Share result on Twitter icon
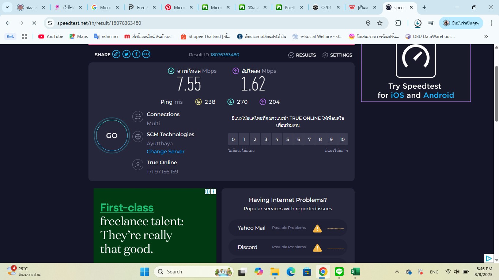This screenshot has height=280, width=499. tap(126, 54)
